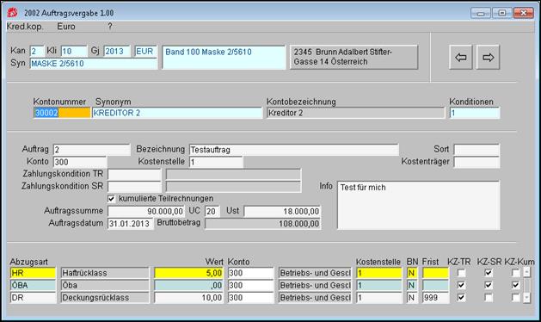Image resolution: width=541 pixels, height=322 pixels.
Task: Click the Gj field showing 2013
Action: click(117, 52)
